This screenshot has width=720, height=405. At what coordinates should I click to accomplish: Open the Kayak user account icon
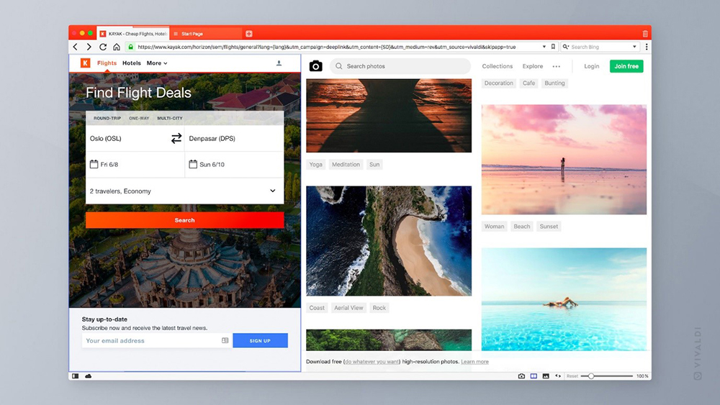pyautogui.click(x=279, y=63)
